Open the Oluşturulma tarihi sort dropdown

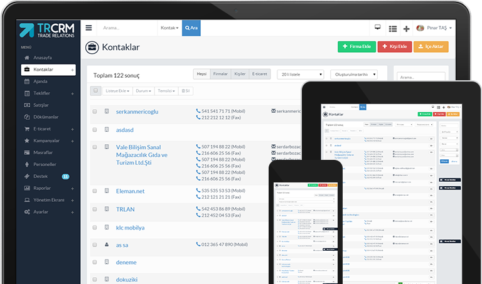point(354,75)
